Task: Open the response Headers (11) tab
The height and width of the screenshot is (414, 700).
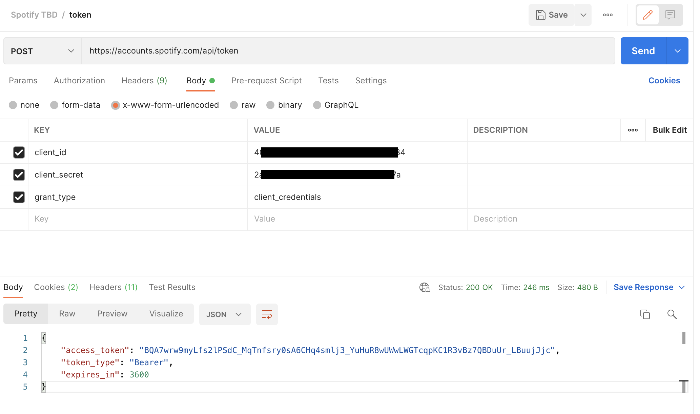Action: 114,287
